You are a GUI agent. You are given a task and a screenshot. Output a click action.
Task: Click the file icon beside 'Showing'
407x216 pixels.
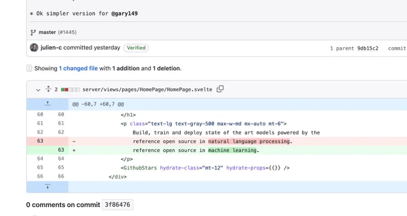coord(29,68)
